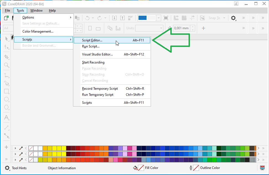Choose Start Recording menu item
Viewport: 269px width, 175px height.
click(112, 62)
